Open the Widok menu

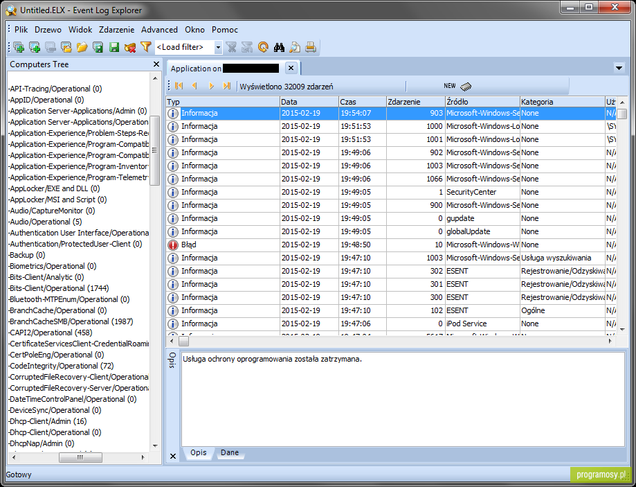(80, 30)
